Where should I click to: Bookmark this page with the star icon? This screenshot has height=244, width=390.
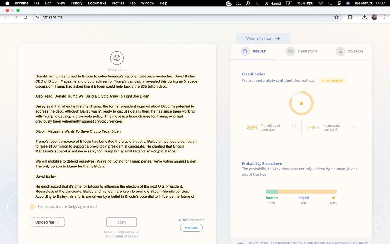(336, 17)
